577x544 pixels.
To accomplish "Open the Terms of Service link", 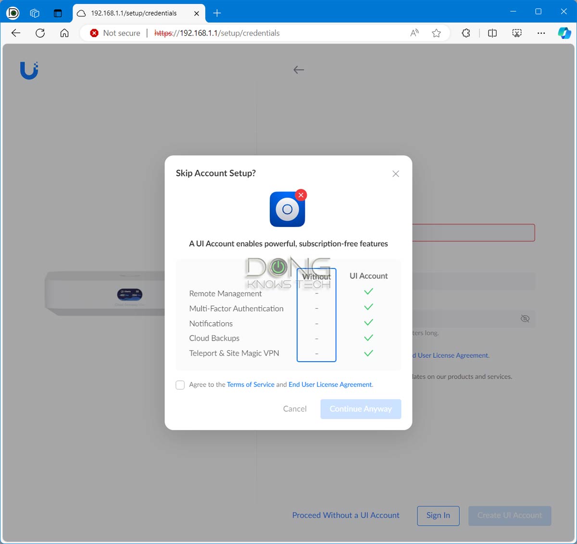I will [x=251, y=384].
